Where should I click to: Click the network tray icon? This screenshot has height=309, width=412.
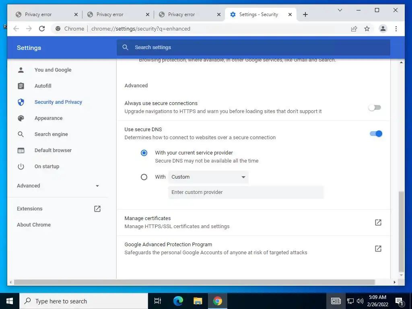click(x=350, y=301)
